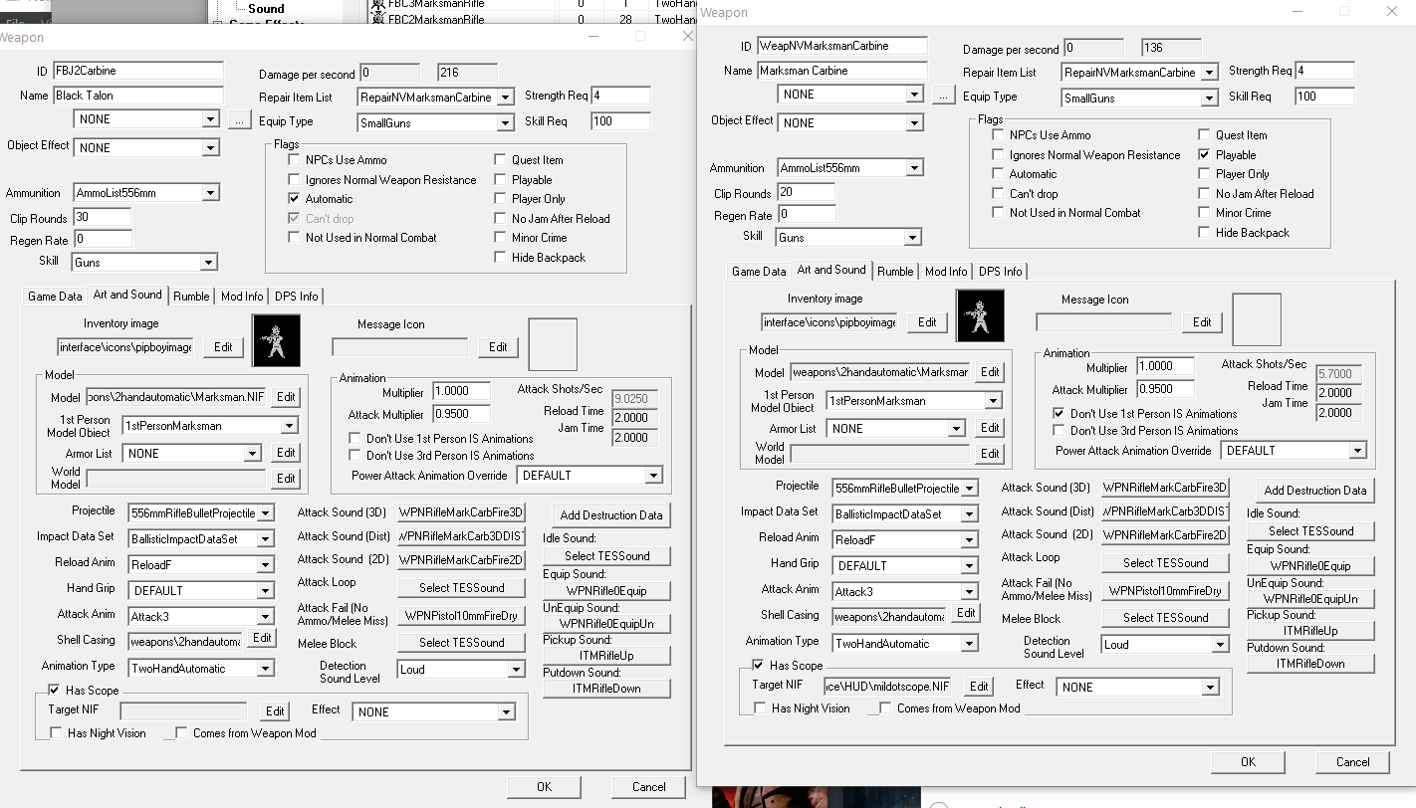Click FBC2MarksmanRifle row in background list
This screenshot has height=808, width=1416.
(435, 19)
